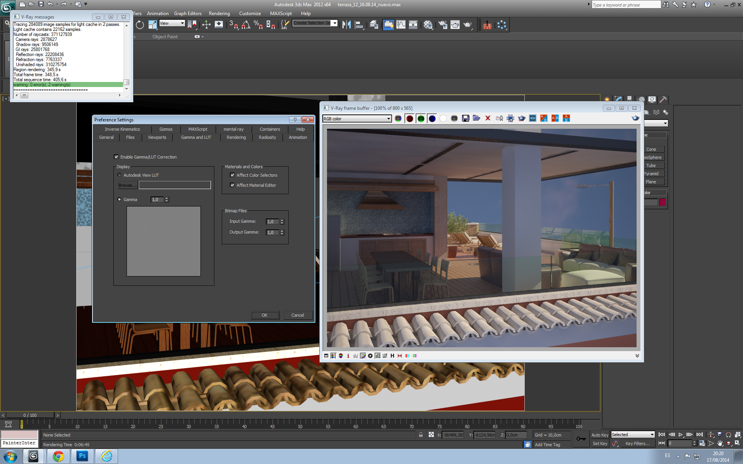
Task: Click the crimson object color swatch
Action: (x=663, y=202)
